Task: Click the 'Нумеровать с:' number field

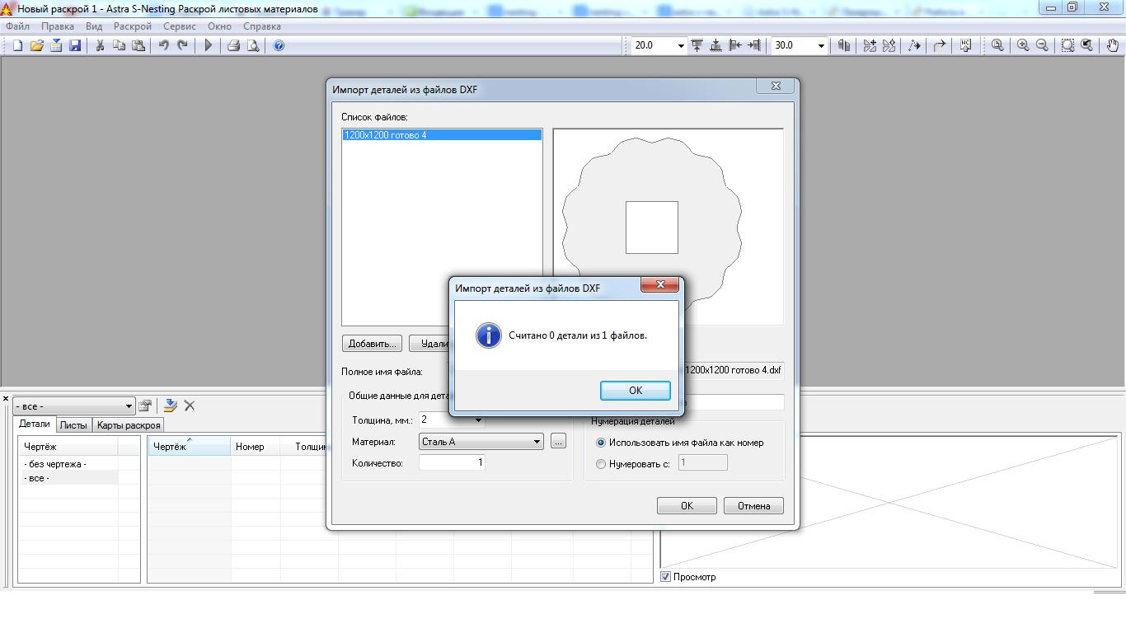Action: 702,463
